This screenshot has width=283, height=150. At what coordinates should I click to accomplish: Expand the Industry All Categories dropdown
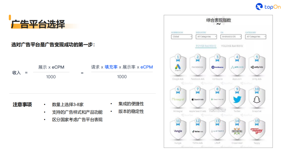(x=206, y=37)
